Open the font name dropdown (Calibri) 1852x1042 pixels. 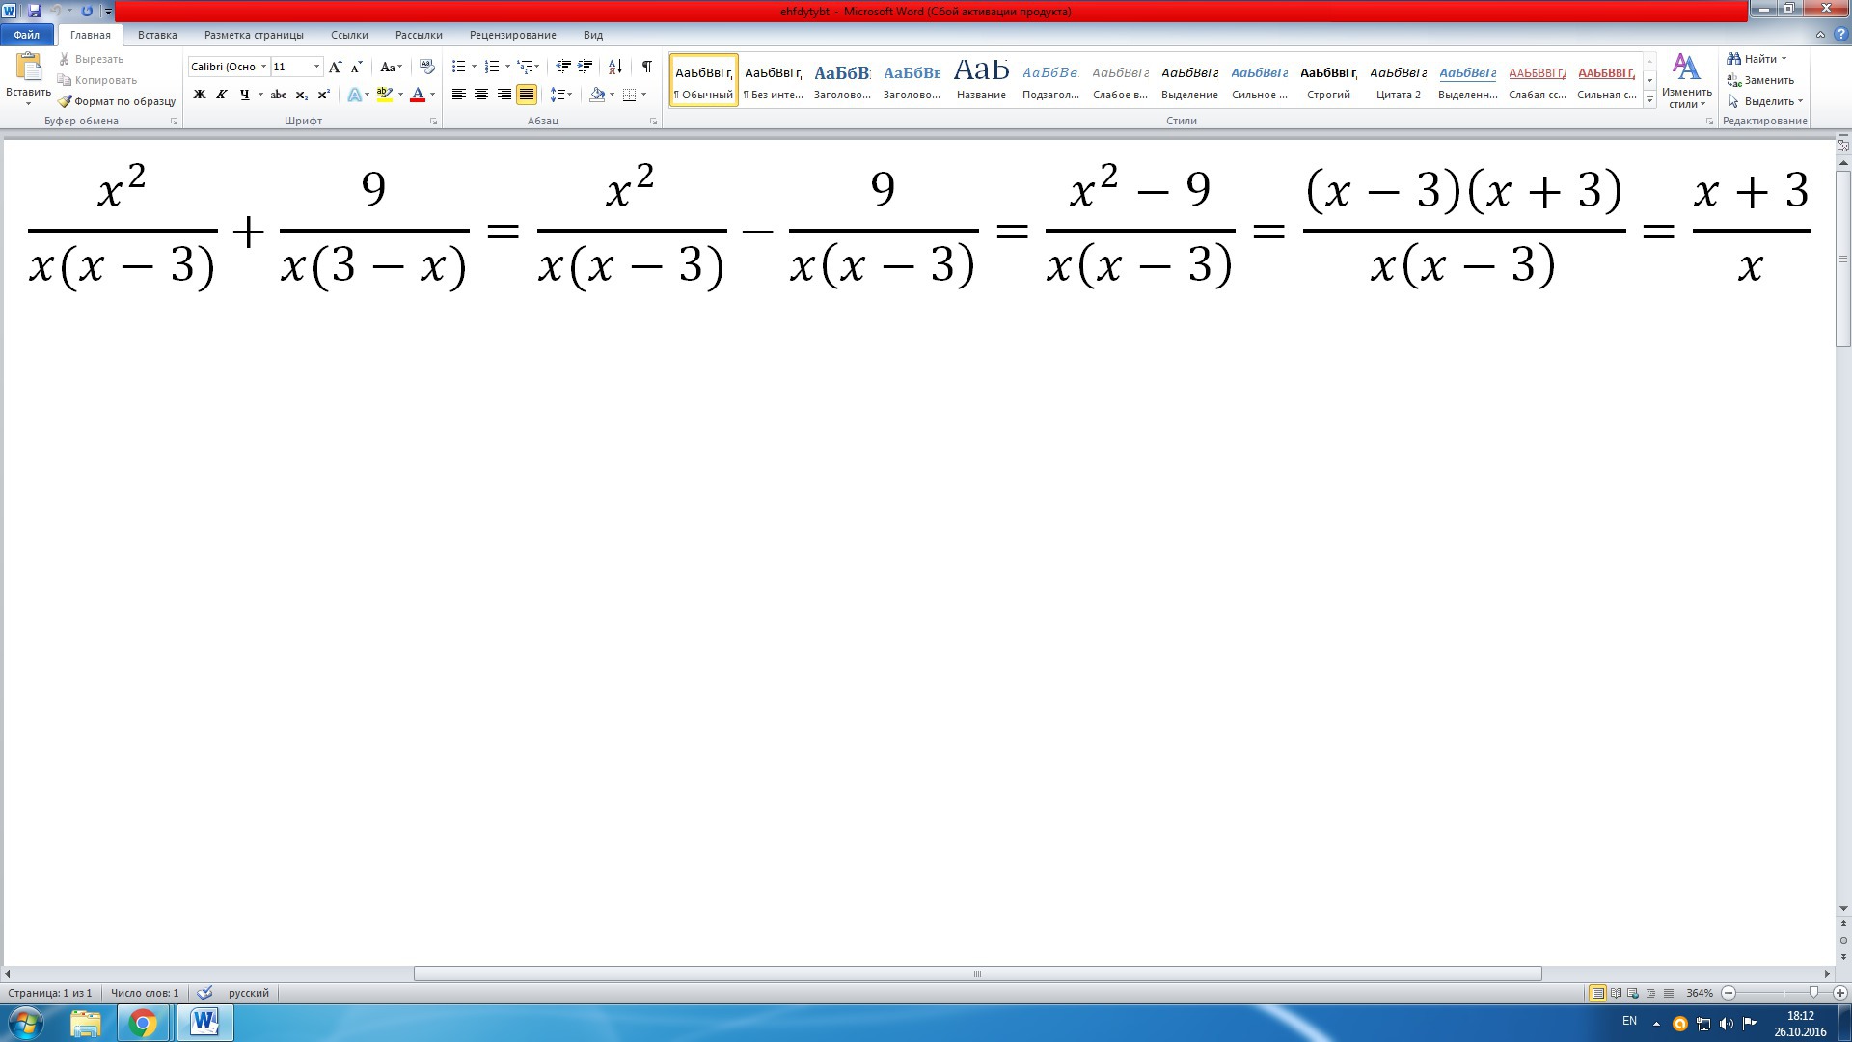[263, 67]
